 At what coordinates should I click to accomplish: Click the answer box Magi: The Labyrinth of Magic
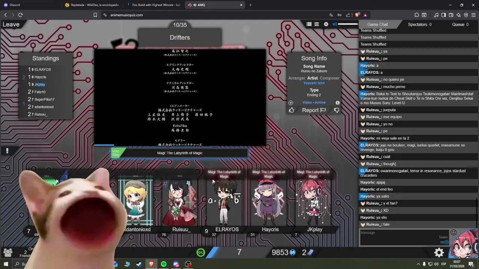click(180, 153)
